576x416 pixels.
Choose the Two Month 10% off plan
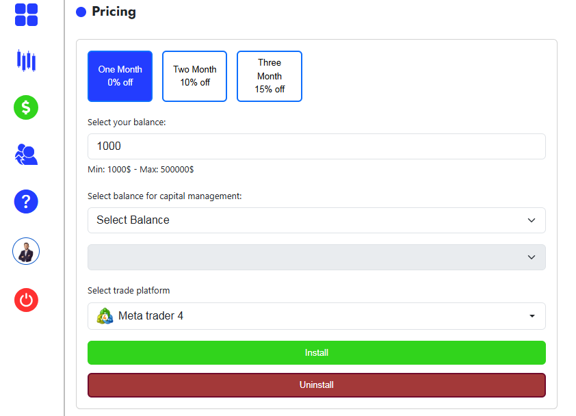click(194, 76)
